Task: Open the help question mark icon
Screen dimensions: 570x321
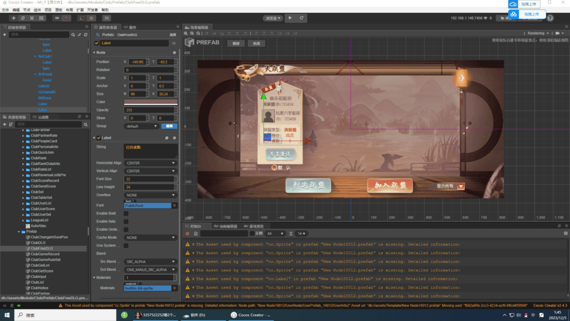Action: (x=550, y=18)
